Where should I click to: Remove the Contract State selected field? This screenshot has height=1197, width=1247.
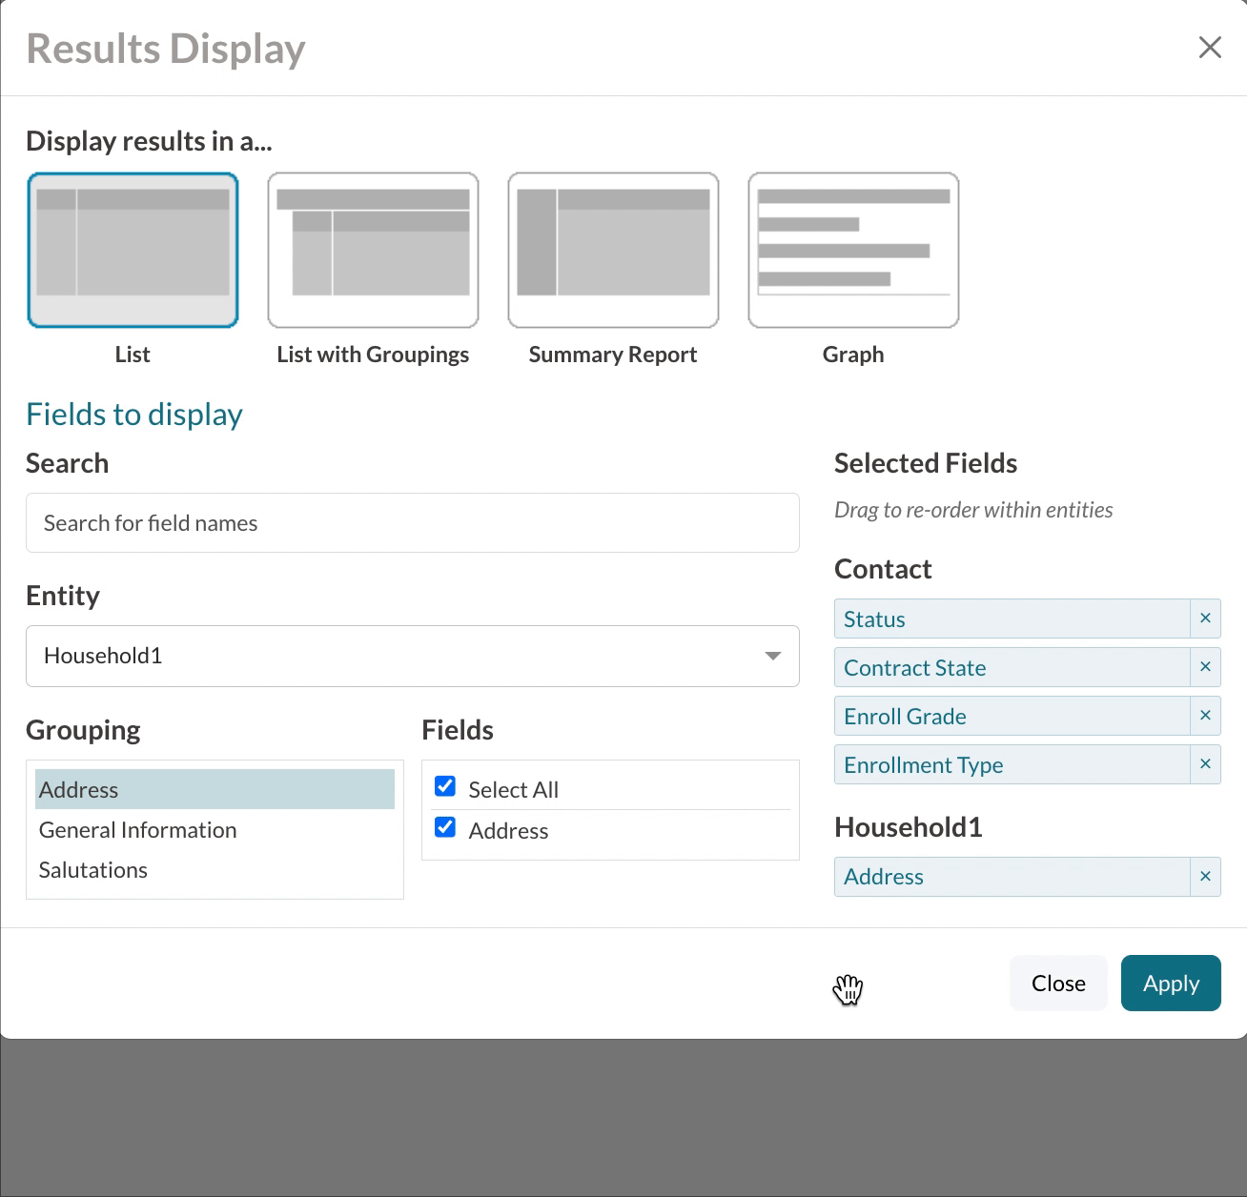click(x=1205, y=667)
